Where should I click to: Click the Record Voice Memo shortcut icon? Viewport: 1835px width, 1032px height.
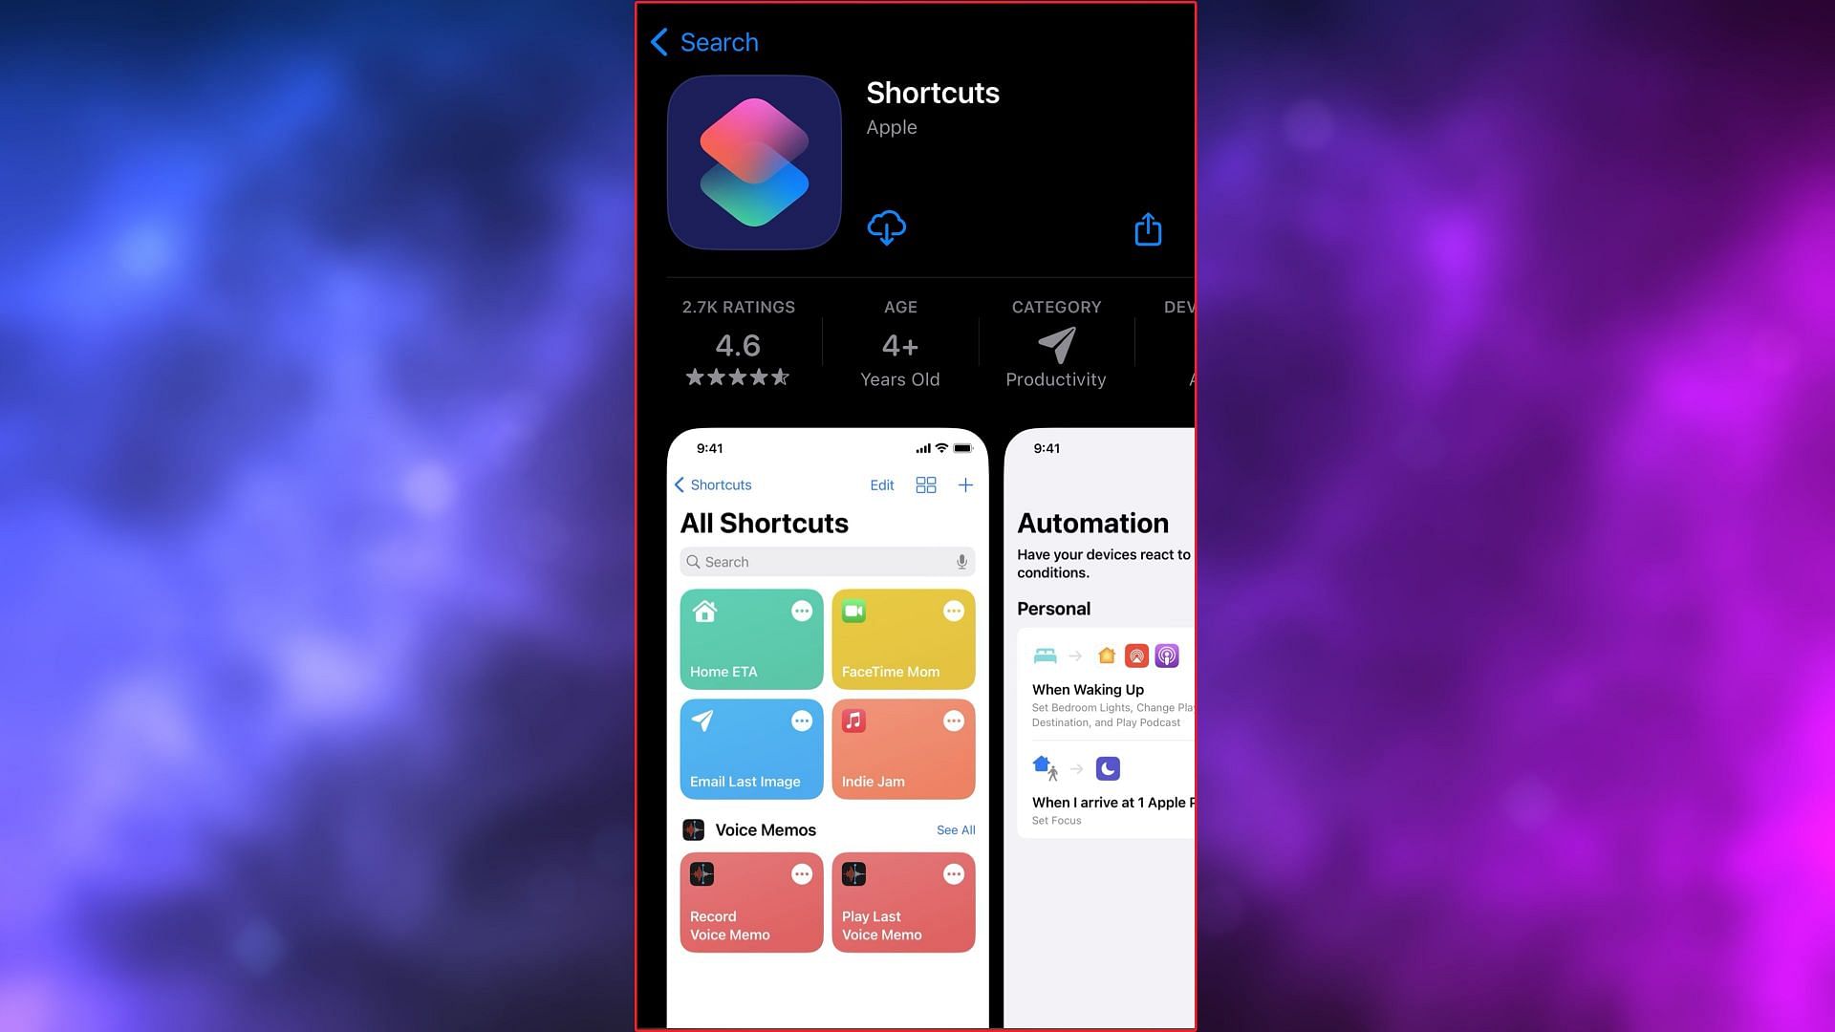coord(701,874)
